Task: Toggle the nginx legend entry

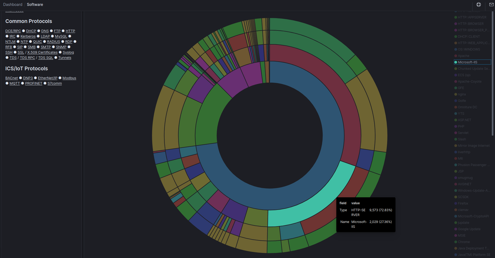Action: [x=462, y=94]
